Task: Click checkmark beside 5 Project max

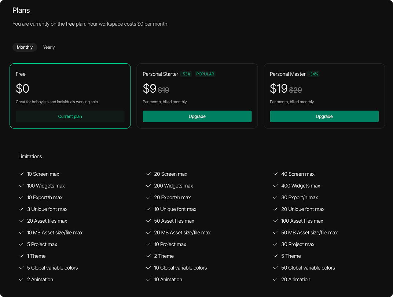Action: click(21, 244)
